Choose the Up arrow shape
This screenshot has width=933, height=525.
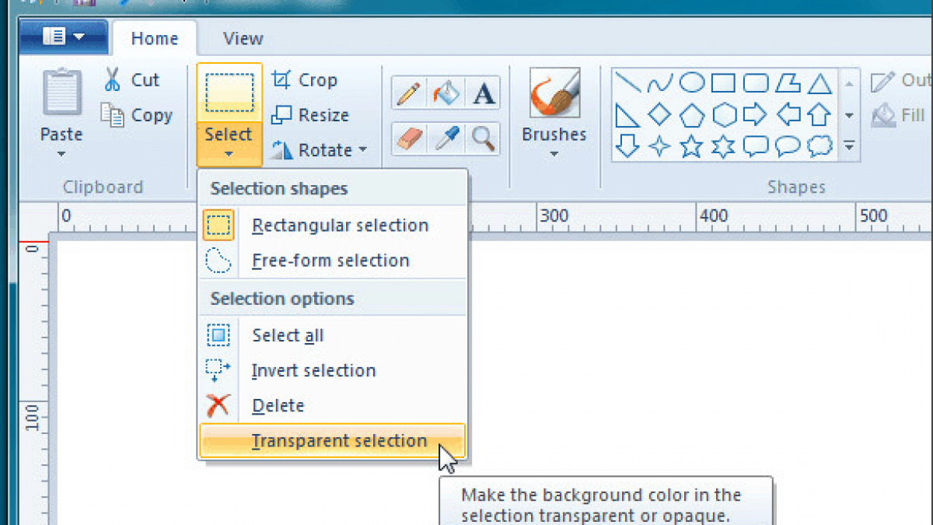(x=819, y=115)
